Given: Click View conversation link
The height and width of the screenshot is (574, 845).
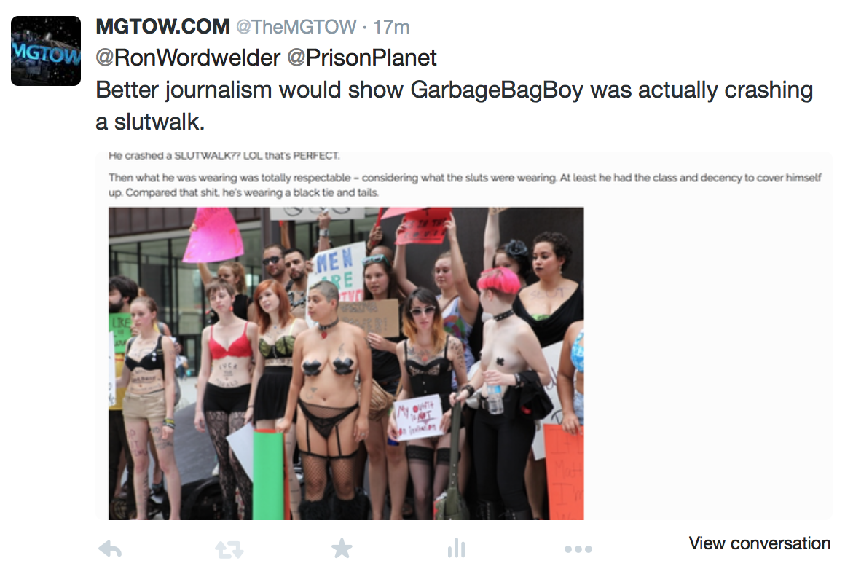Looking at the screenshot, I should (759, 543).
